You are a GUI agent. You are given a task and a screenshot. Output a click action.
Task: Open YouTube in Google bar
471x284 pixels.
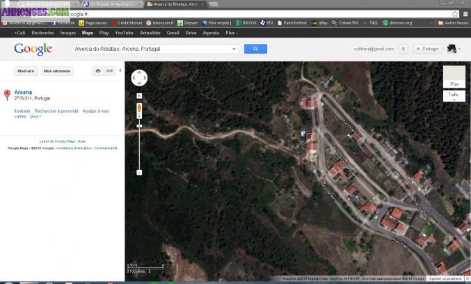(124, 33)
